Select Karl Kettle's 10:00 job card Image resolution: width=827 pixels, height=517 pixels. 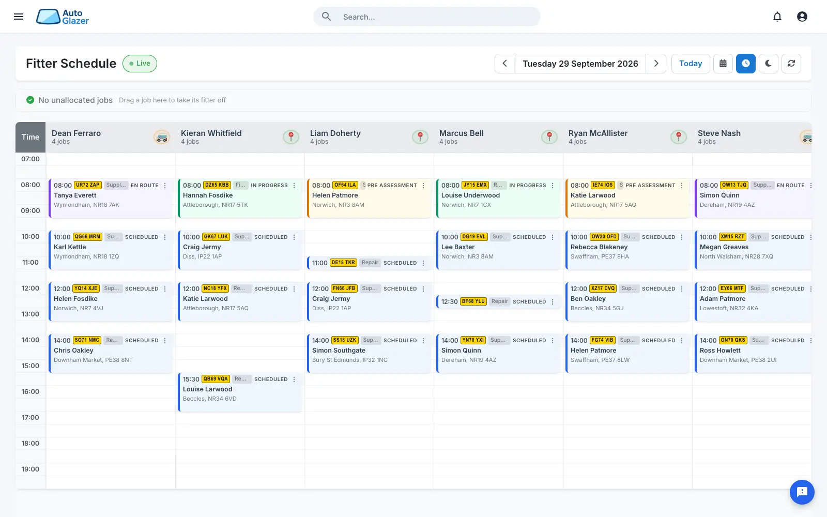click(x=111, y=250)
